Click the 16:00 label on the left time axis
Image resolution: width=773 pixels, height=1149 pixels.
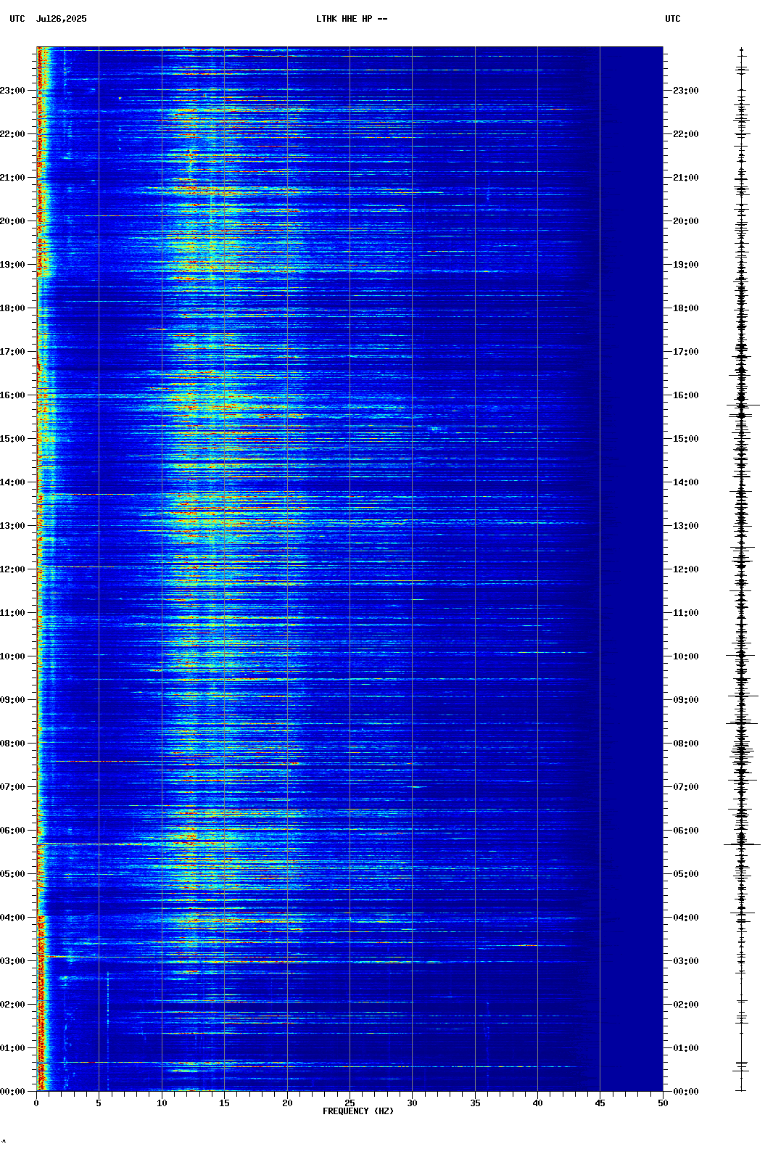[12, 395]
